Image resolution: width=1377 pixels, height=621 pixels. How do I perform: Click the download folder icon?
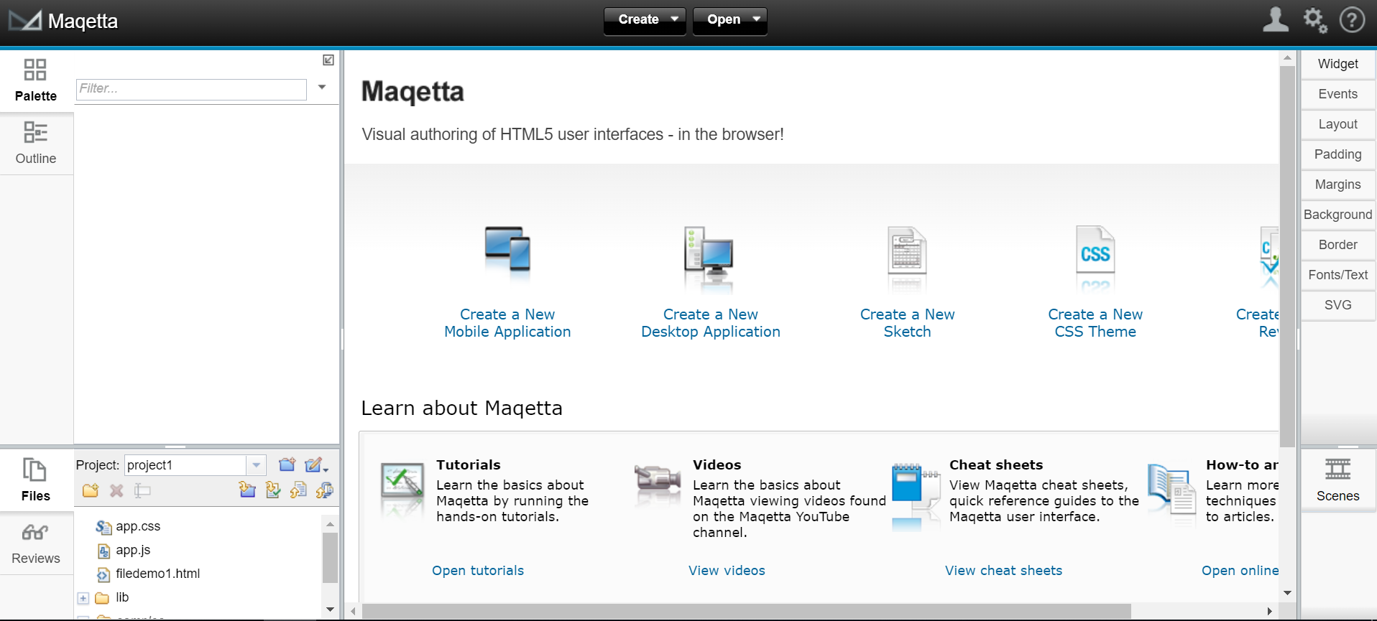pyautogui.click(x=247, y=490)
